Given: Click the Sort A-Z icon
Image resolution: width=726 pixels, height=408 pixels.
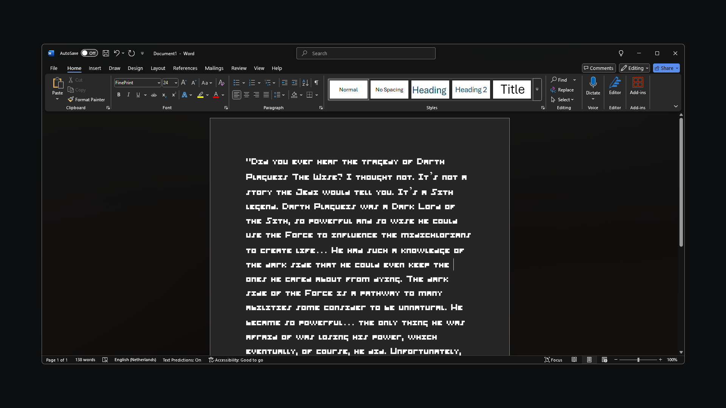Looking at the screenshot, I should click(x=306, y=83).
